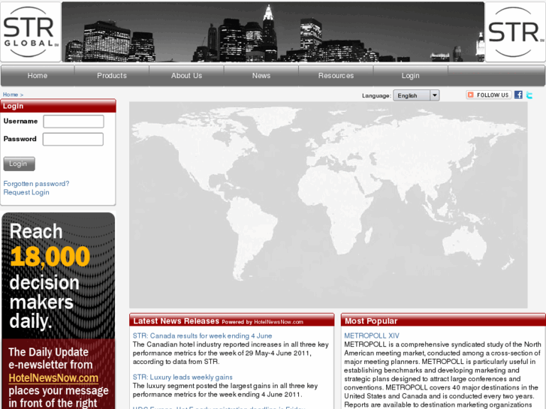Open the METROPOLL XIV link
The width and height of the screenshot is (546, 409).
[x=372, y=335]
